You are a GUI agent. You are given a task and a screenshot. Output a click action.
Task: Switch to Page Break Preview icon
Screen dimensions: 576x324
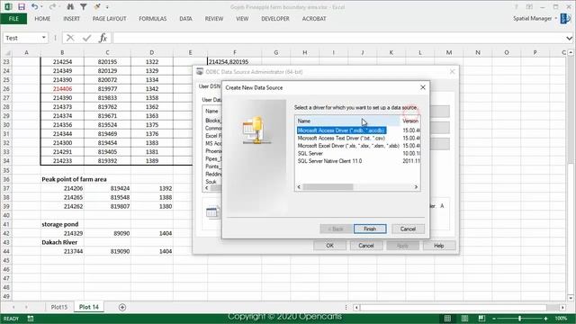click(481, 319)
